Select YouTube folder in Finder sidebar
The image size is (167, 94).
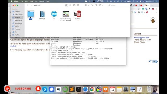(x=17, y=35)
